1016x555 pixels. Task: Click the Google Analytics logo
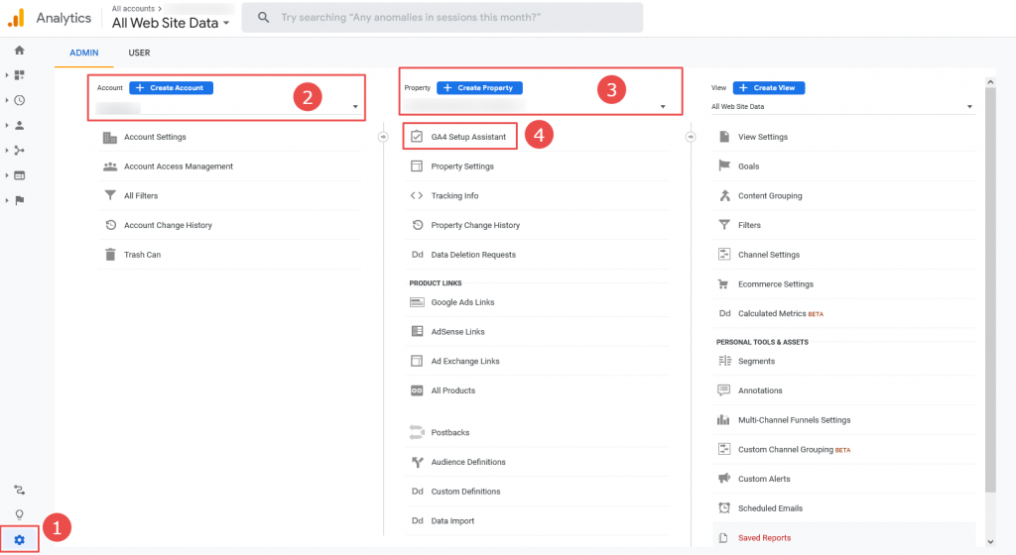pos(16,18)
